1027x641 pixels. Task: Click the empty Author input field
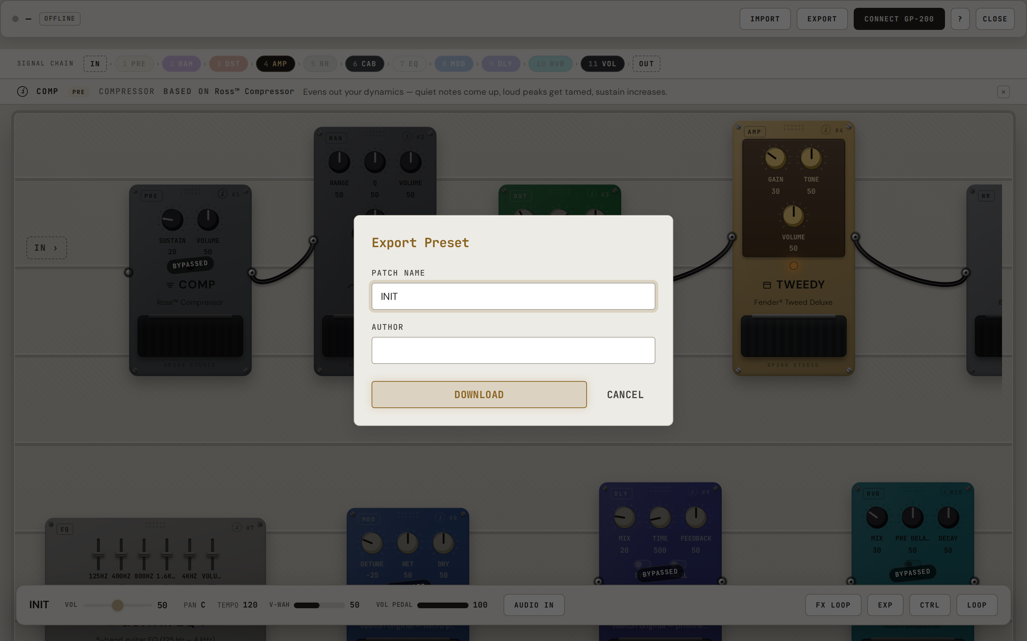tap(513, 350)
